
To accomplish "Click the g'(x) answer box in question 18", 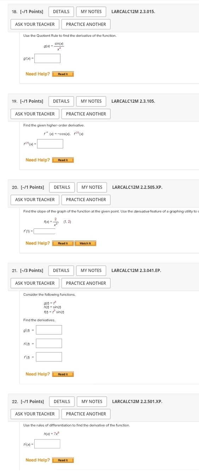I will [47, 58].
